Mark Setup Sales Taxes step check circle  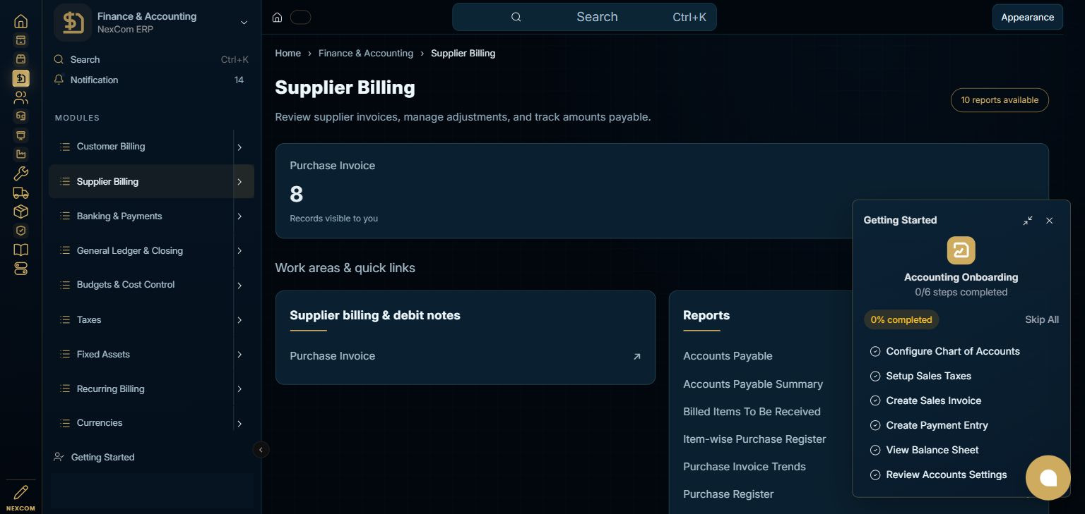click(x=875, y=376)
